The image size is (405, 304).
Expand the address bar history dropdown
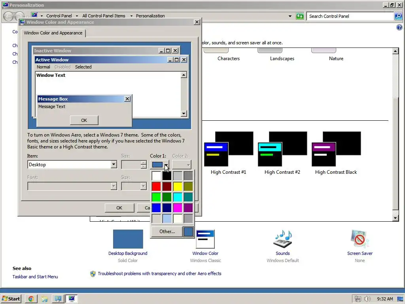[x=290, y=16]
